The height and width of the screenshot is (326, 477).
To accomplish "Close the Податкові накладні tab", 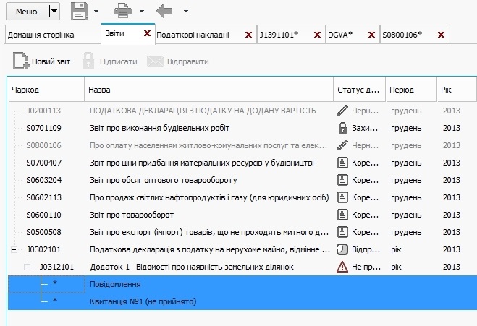I will point(248,35).
